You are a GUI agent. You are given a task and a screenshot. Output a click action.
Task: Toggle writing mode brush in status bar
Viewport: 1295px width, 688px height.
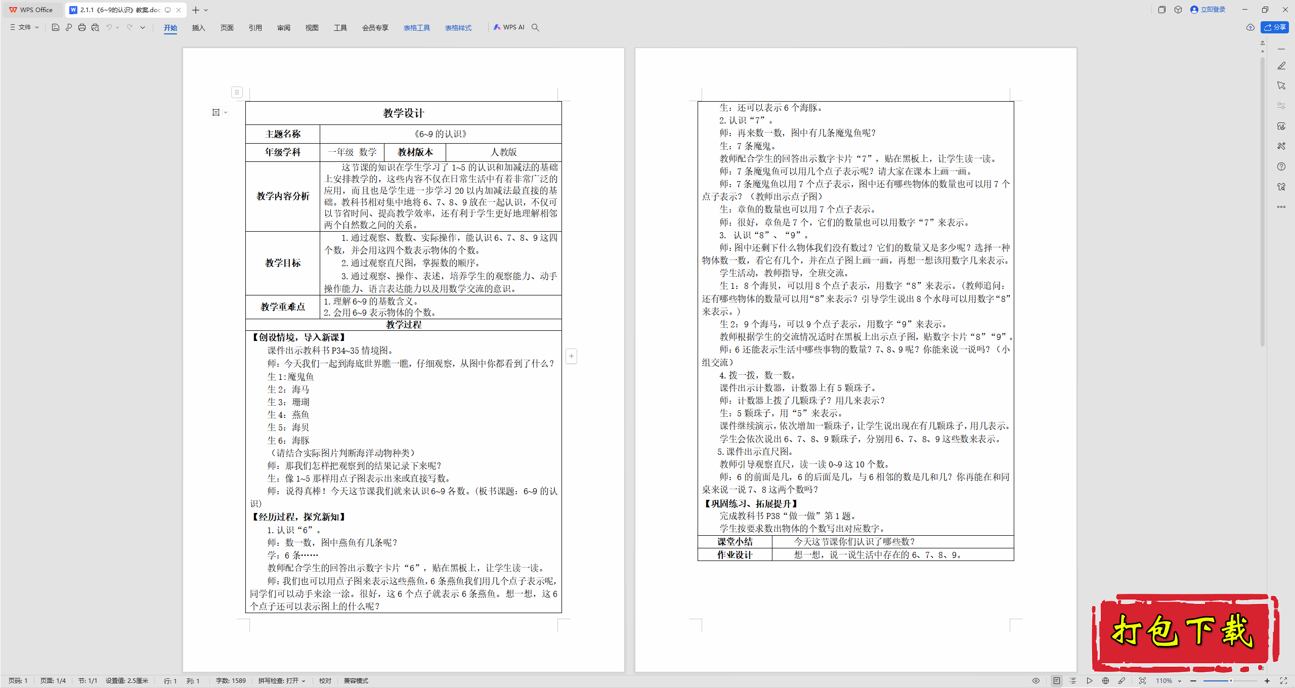tap(1121, 681)
